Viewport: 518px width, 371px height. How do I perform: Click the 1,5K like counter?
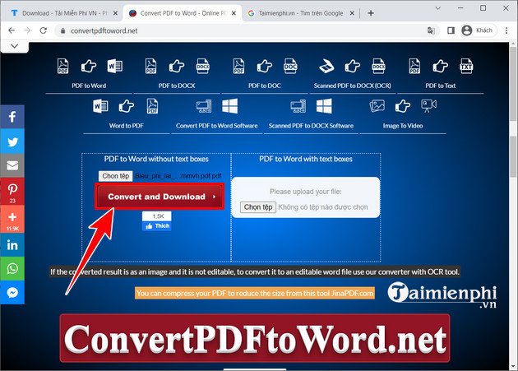[x=157, y=216]
